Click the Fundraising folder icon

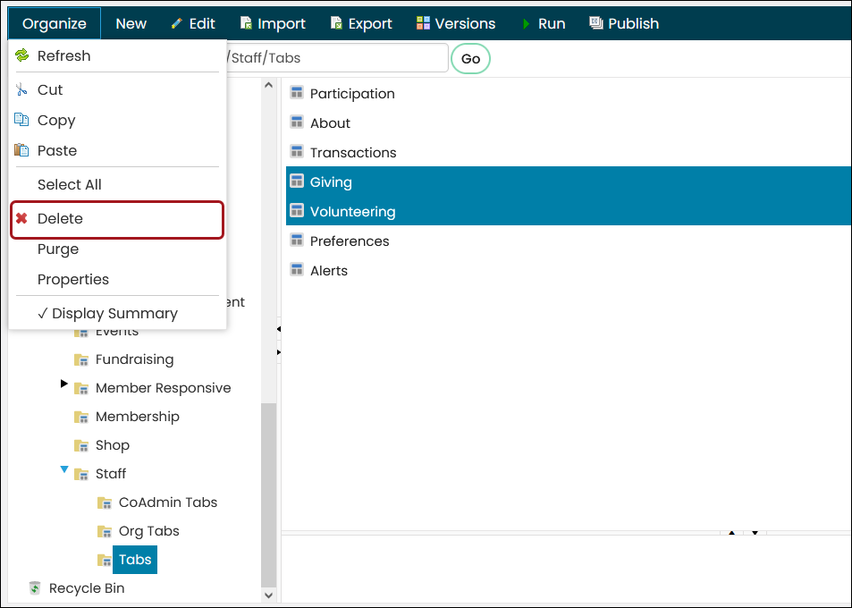(81, 359)
